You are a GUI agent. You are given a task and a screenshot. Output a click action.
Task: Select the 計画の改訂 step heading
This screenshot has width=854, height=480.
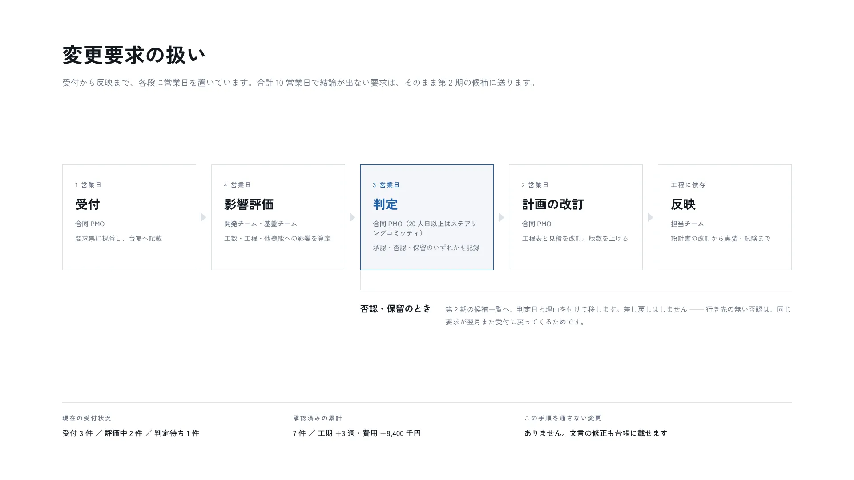coord(553,204)
